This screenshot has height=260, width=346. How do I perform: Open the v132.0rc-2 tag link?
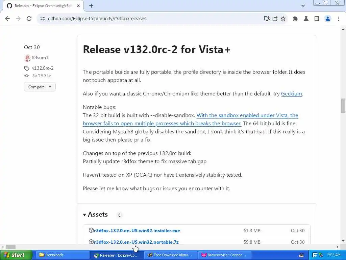click(x=43, y=68)
